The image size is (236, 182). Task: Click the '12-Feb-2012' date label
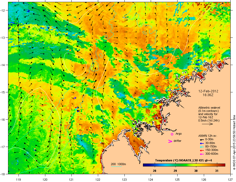pyautogui.click(x=208, y=91)
